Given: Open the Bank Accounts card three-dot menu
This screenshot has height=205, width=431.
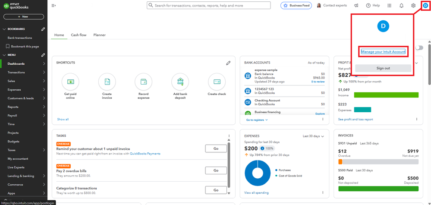Looking at the screenshot, I should (323, 119).
